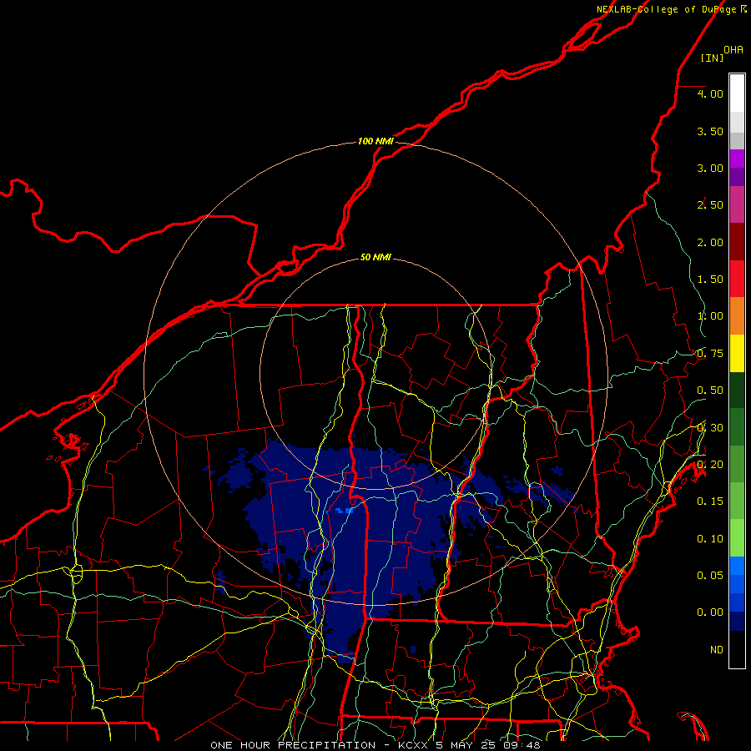Select the white swatch at top of legend
This screenshot has height=751, width=751.
point(737,93)
